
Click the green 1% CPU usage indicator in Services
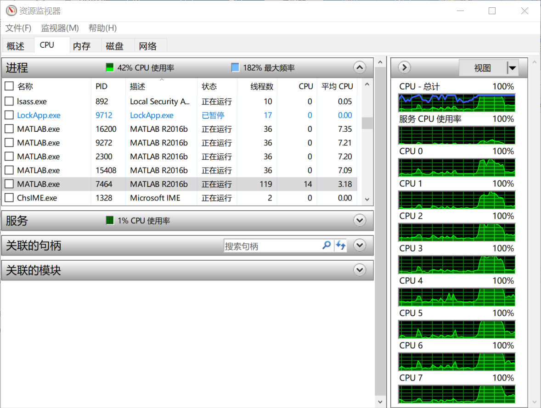(110, 220)
